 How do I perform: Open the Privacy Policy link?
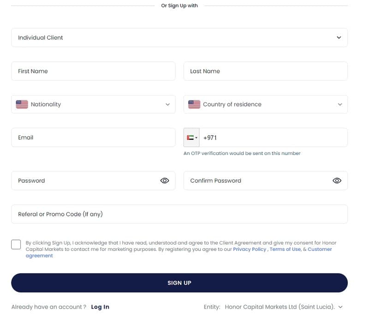250,249
